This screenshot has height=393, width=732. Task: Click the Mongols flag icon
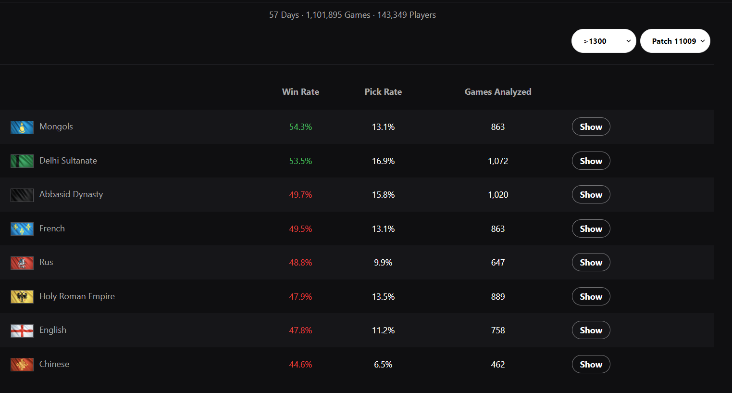point(22,127)
